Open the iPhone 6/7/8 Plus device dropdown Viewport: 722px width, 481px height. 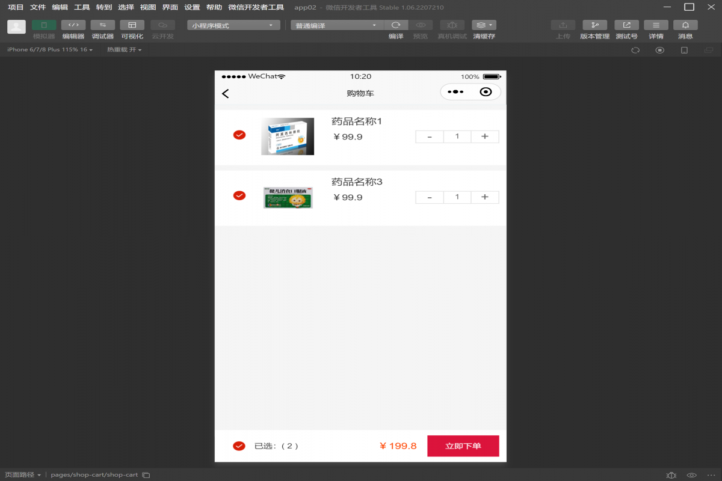tap(50, 51)
